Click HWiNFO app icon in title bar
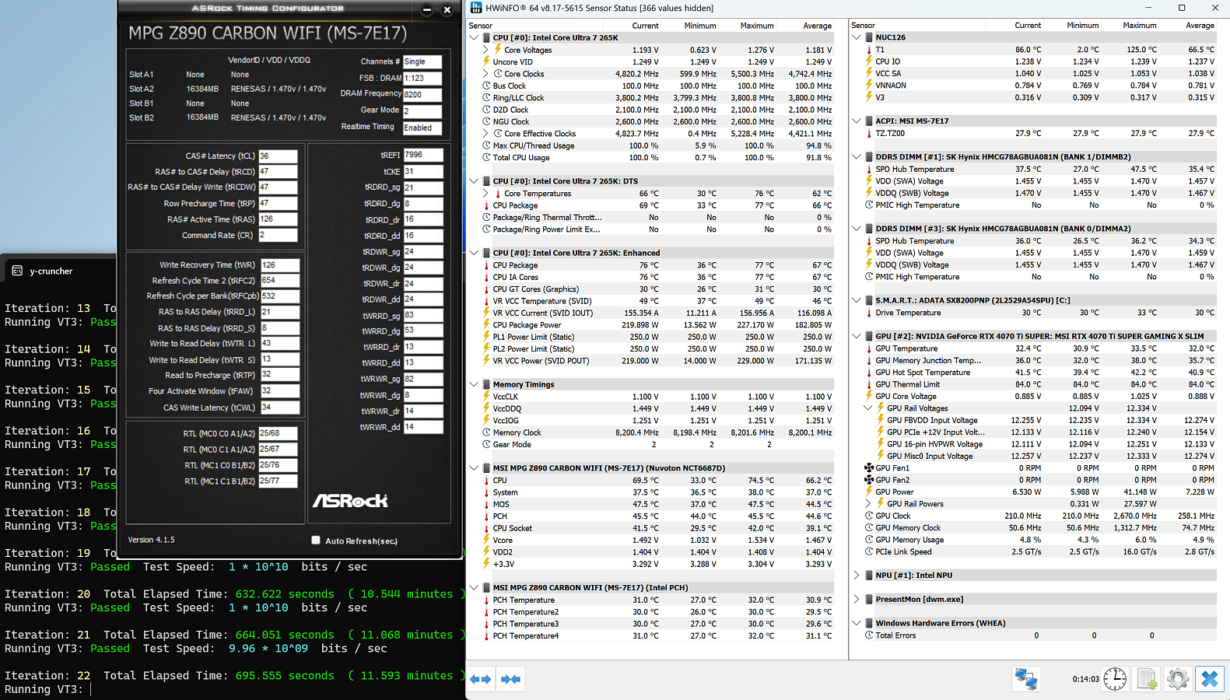The width and height of the screenshot is (1230, 700). (x=475, y=8)
